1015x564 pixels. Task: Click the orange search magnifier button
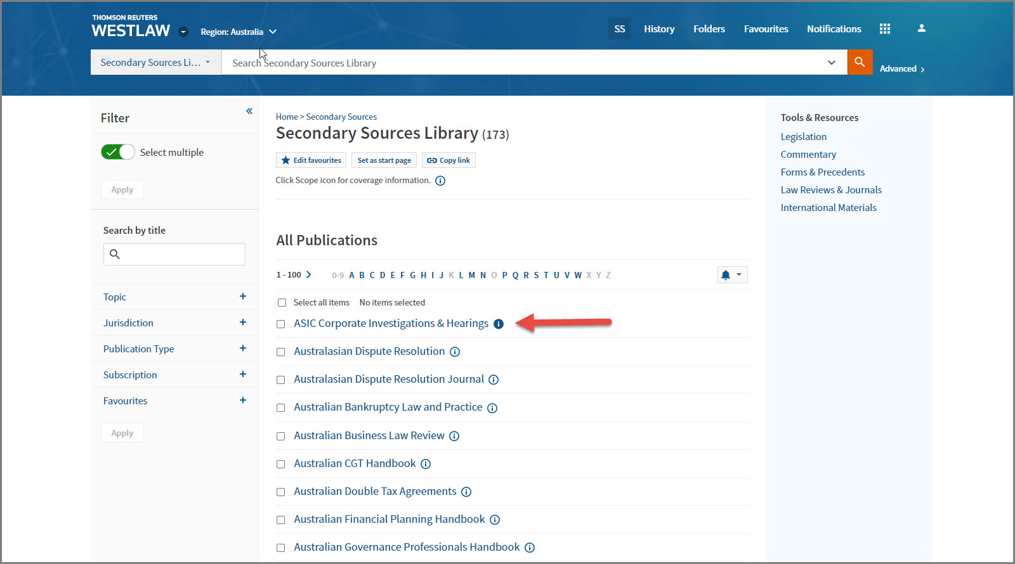coord(860,62)
